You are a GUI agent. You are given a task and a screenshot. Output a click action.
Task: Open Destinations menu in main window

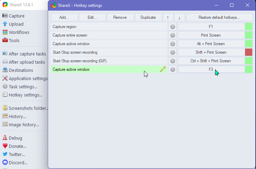tap(18, 70)
